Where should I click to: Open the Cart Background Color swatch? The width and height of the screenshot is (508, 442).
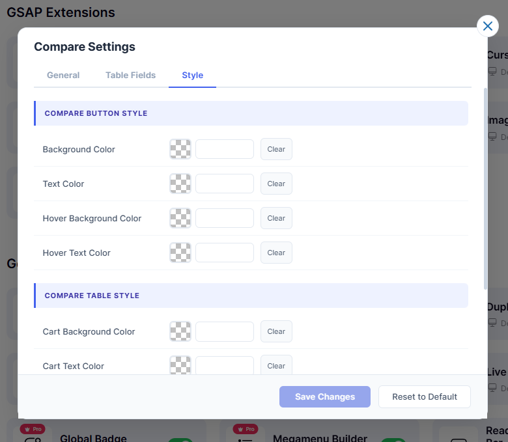(x=180, y=331)
